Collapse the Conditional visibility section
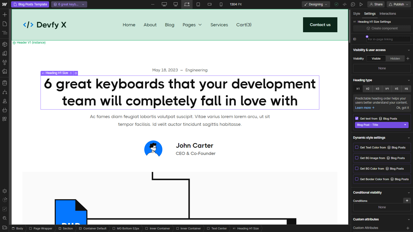413x232 pixels. (x=409, y=192)
